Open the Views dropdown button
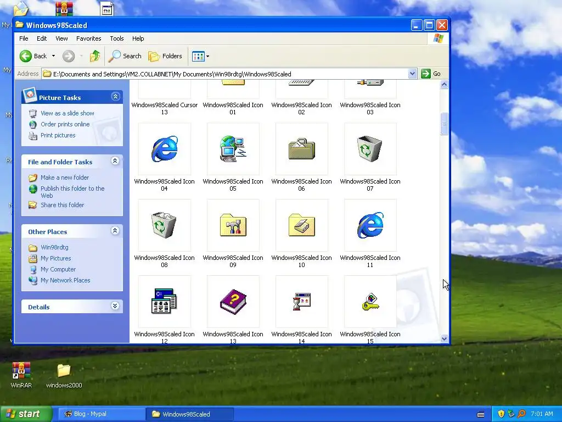The height and width of the screenshot is (422, 562). [200, 56]
